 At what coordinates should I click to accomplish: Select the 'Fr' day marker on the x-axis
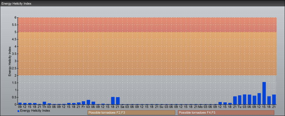83,107
